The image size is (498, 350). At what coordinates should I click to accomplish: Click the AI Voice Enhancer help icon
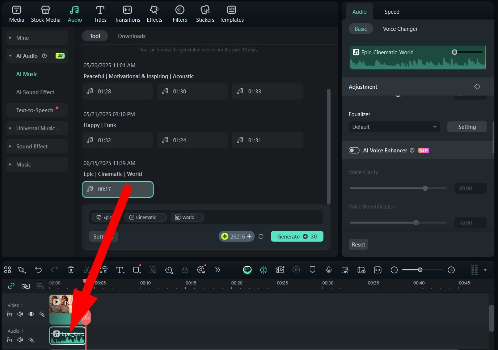pyautogui.click(x=412, y=150)
